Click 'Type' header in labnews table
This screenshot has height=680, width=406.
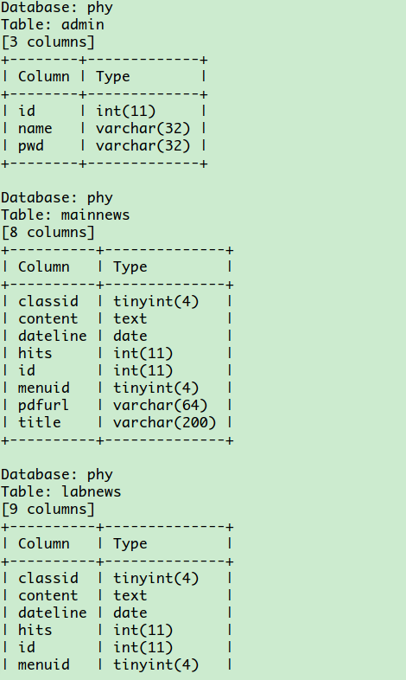[130, 544]
